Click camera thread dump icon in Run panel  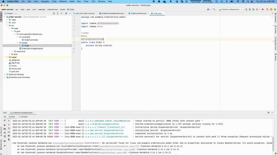coord(5,129)
